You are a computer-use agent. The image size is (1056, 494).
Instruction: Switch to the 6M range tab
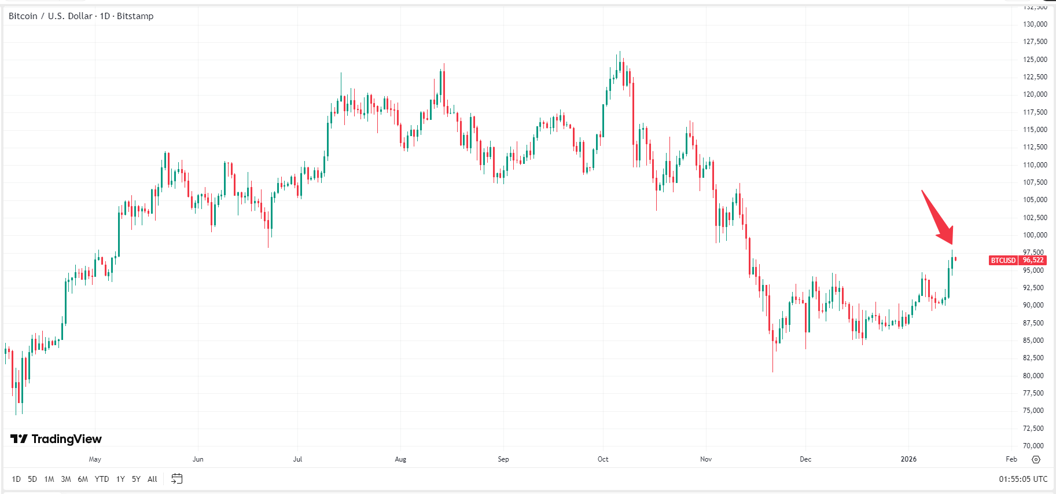pos(83,479)
